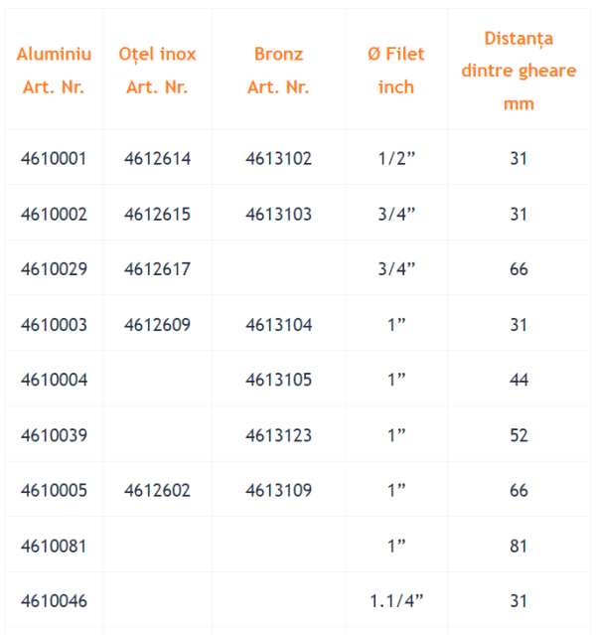Click the 'Bronz Art. Nr.' column header
596x635 pixels.
coord(278,71)
